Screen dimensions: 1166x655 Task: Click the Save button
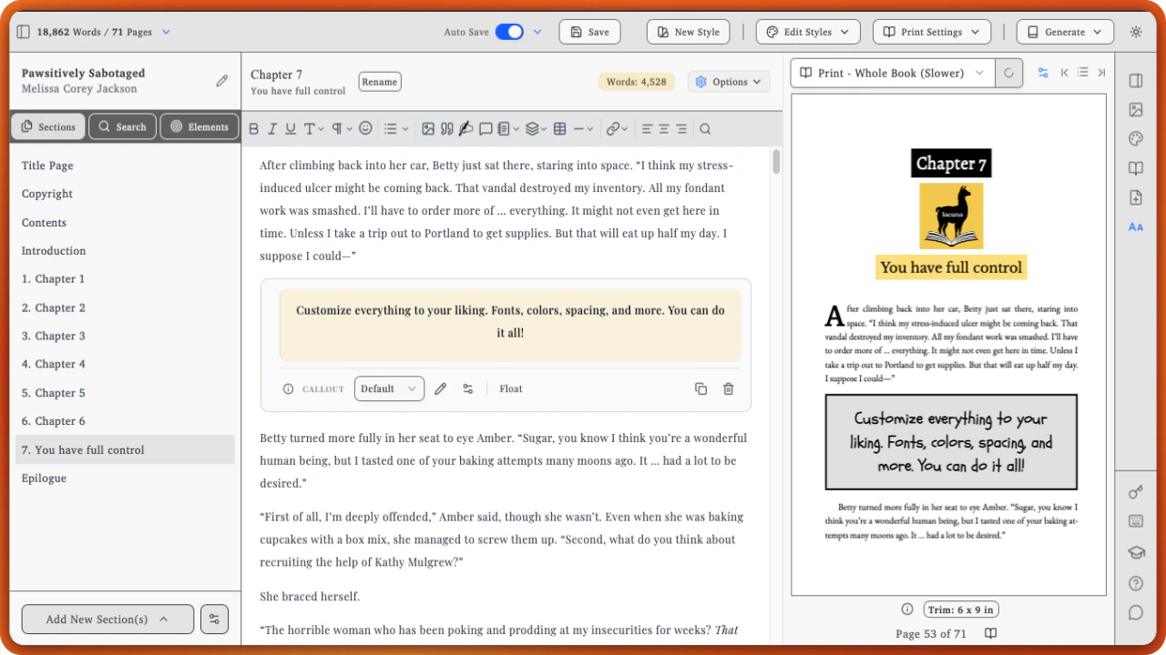(x=589, y=32)
